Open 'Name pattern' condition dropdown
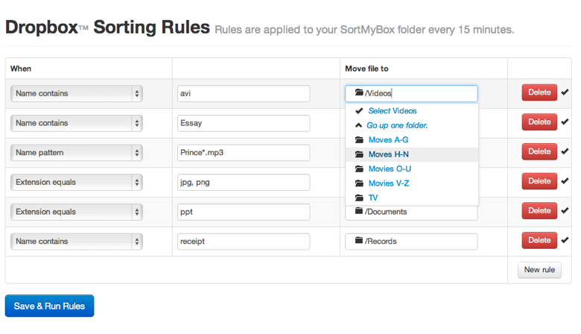 [76, 152]
